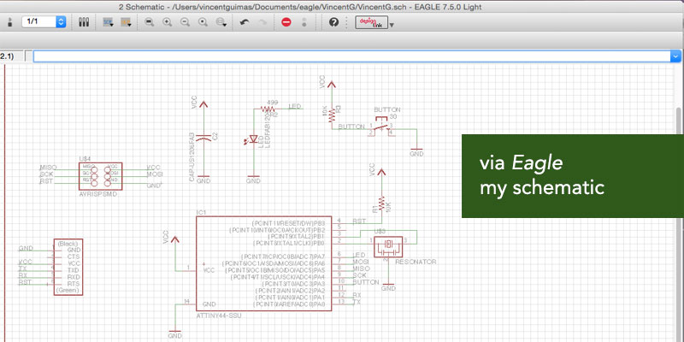The image size is (684, 342).
Task: Click the Redraw zoom icon
Action: click(203, 22)
